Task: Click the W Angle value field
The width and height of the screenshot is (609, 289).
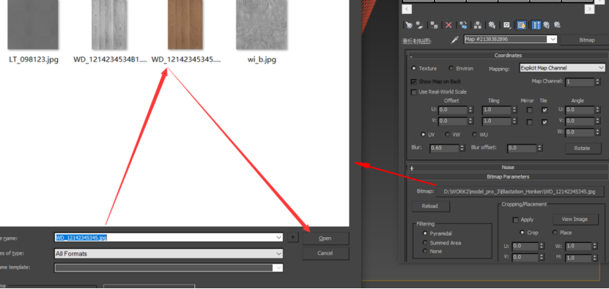Action: pos(580,132)
